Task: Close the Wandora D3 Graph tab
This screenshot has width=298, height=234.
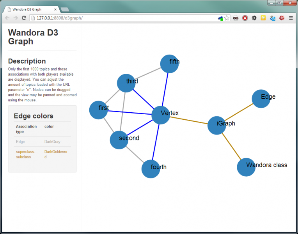Action: [x=55, y=9]
